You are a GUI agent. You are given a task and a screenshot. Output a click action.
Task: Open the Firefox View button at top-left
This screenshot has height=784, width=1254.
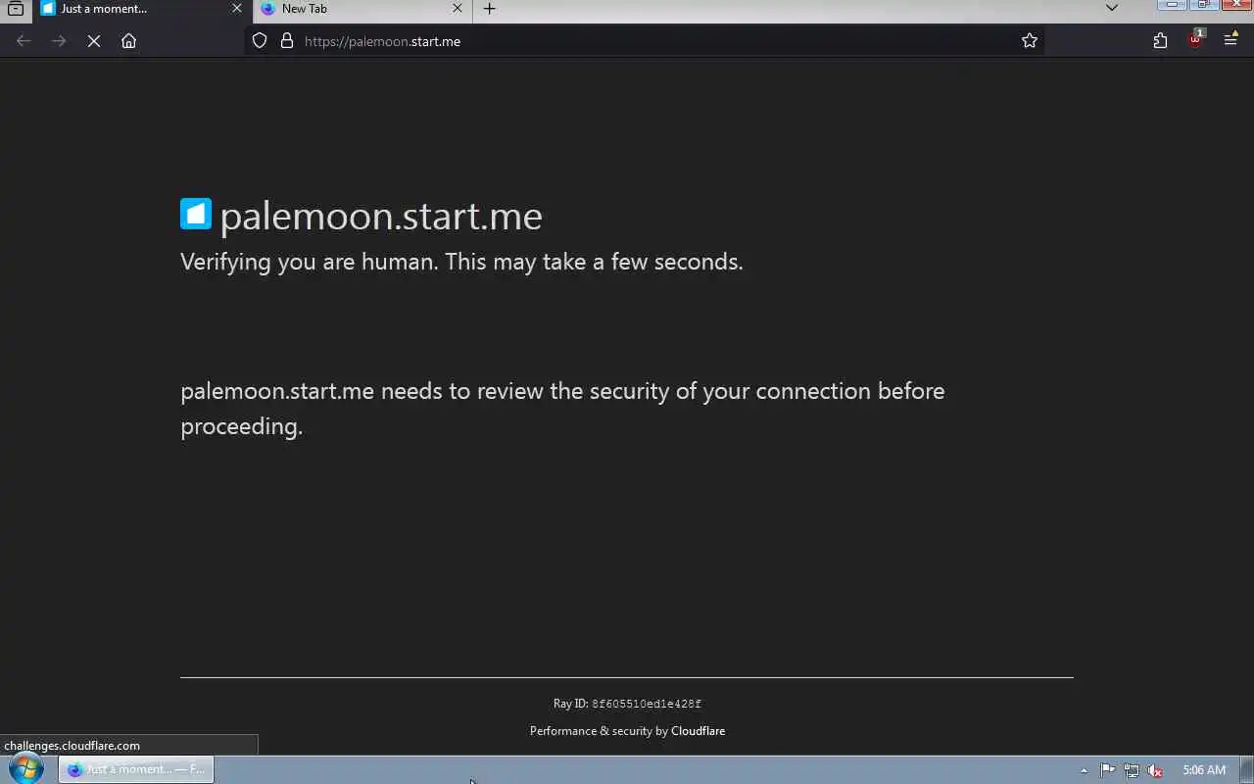tap(16, 9)
